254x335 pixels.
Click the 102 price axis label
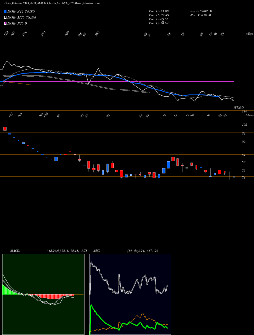[x=244, y=125]
